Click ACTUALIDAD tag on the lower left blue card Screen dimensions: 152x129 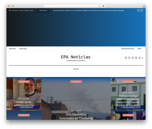pyautogui.click(x=24, y=115)
